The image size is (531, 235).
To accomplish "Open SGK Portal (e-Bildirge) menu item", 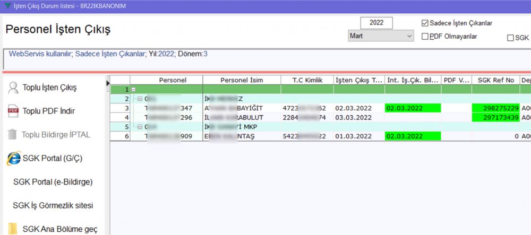I will (x=53, y=182).
